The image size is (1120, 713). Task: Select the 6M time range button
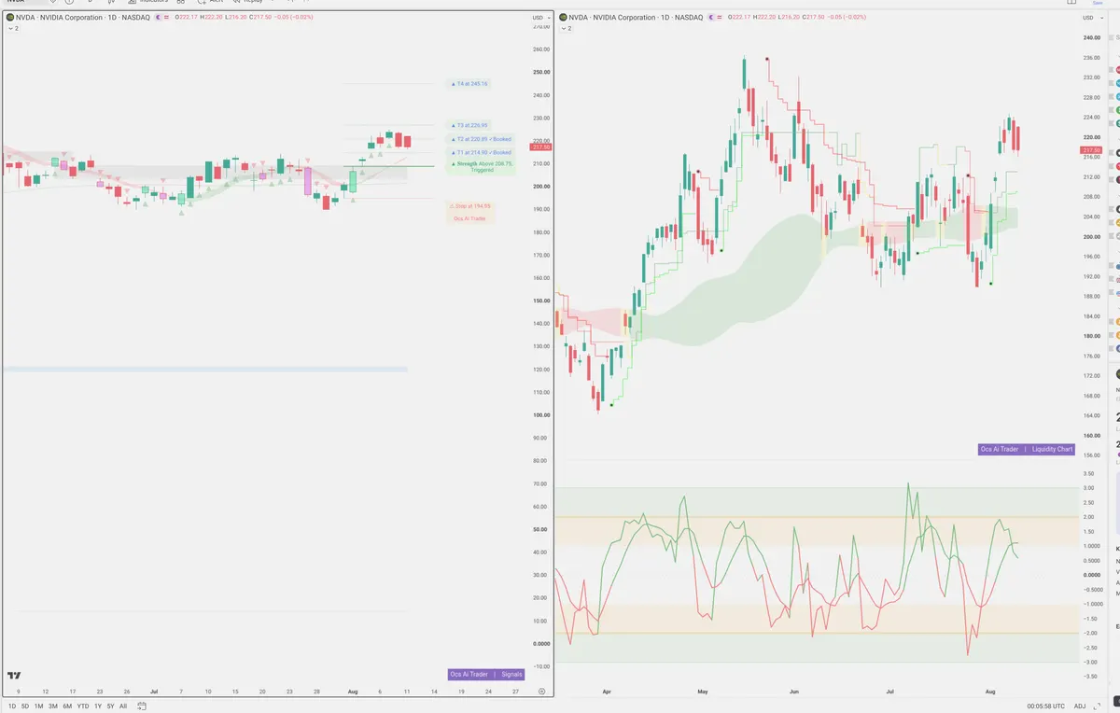(x=67, y=706)
